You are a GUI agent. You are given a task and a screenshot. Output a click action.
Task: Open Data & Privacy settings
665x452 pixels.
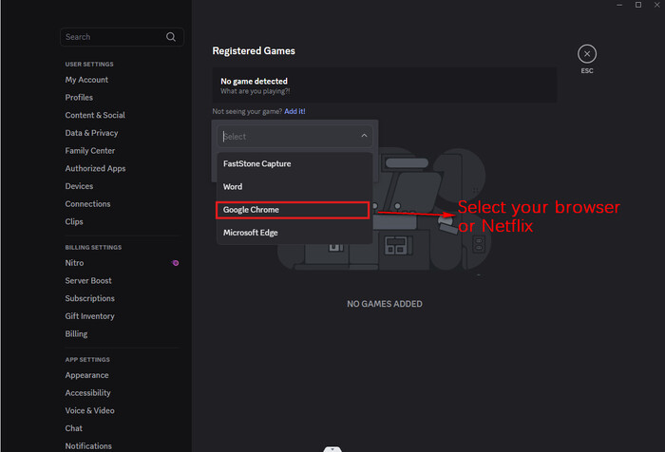point(91,133)
